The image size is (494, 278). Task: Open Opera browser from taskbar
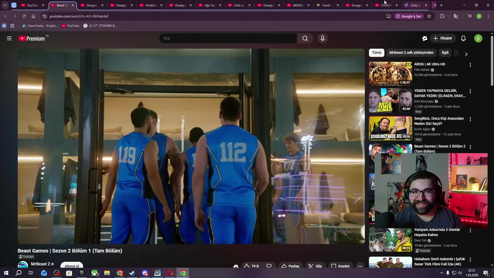170,273
